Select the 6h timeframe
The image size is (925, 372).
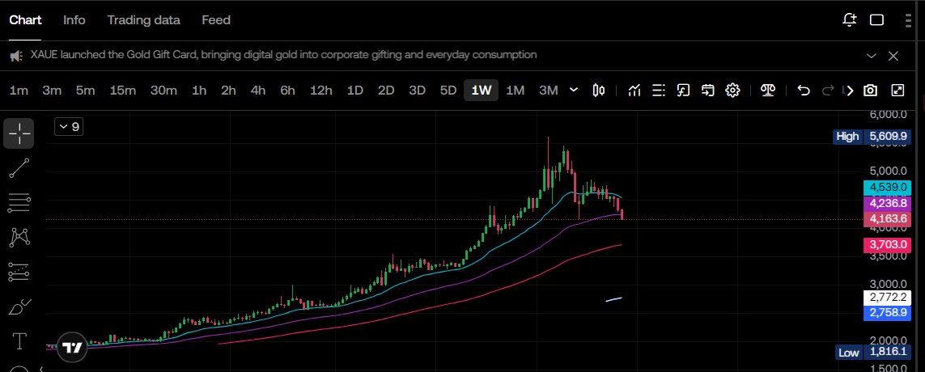[287, 91]
